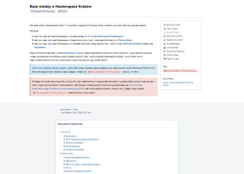
Task: Click the @wiktor mention in blue box
Action: click(x=135, y=72)
